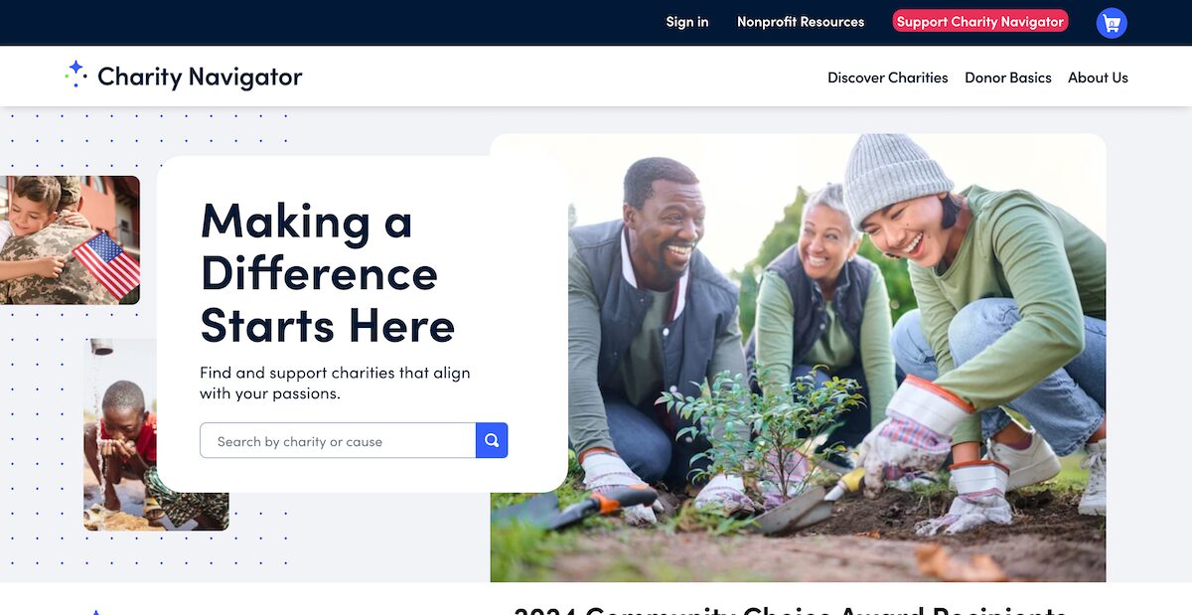Expand the Donor Basics menu
This screenshot has height=615, width=1192.
coord(1008,77)
